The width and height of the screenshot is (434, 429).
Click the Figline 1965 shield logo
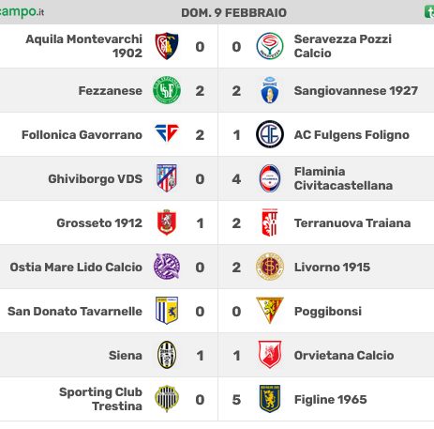click(270, 399)
